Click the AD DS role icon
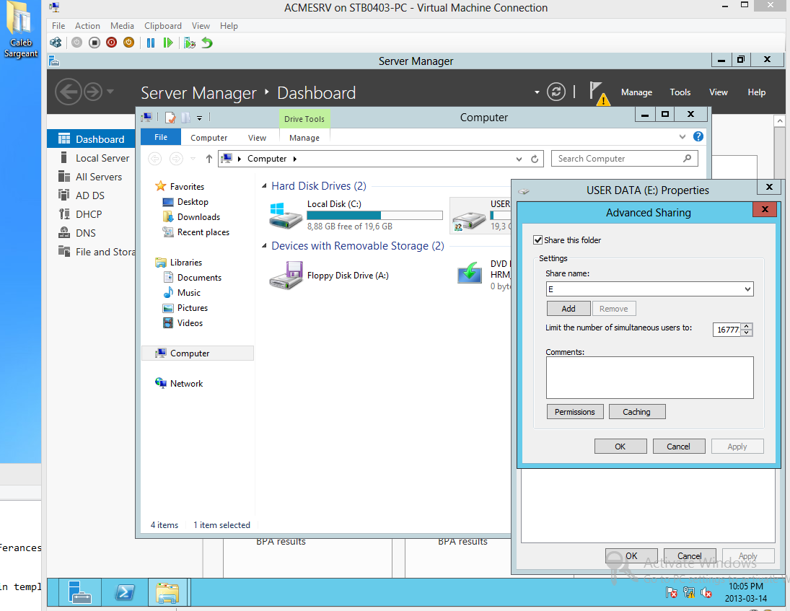This screenshot has height=611, width=790. [64, 195]
